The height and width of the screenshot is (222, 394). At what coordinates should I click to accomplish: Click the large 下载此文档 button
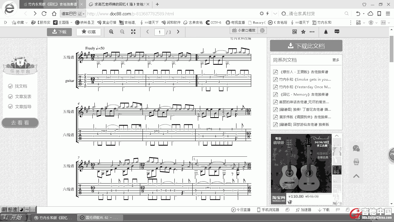click(x=306, y=46)
